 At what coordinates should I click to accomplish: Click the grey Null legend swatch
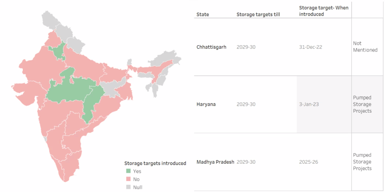pyautogui.click(x=128, y=187)
